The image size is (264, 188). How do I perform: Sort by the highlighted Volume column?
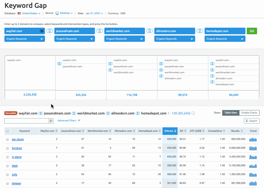pyautogui.click(x=170, y=131)
